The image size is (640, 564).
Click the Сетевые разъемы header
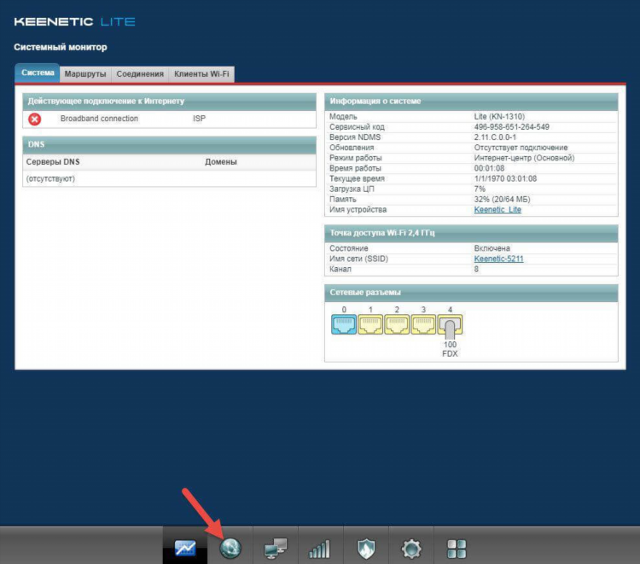pos(471,293)
